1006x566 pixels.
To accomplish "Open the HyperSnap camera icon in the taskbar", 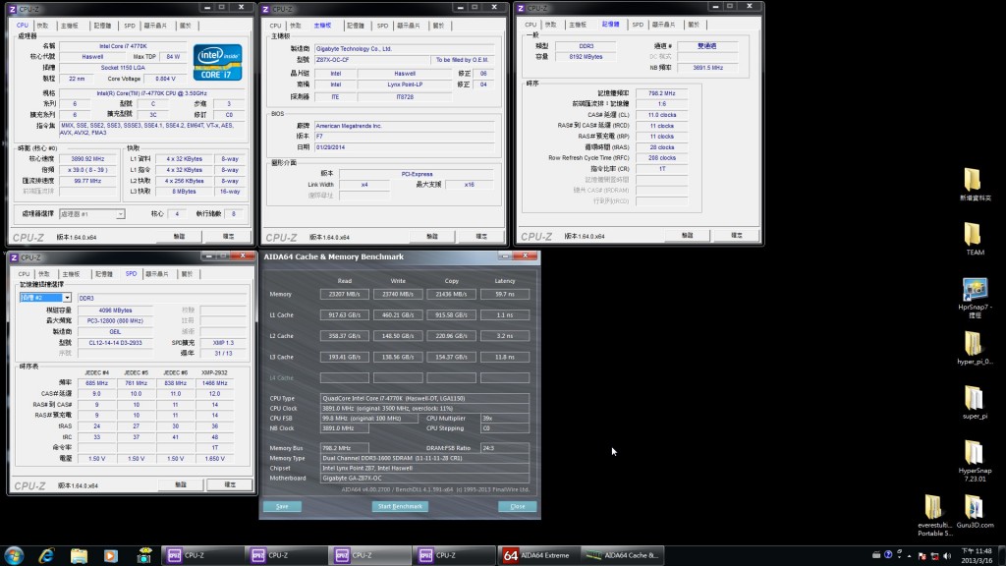I will pyautogui.click(x=143, y=555).
